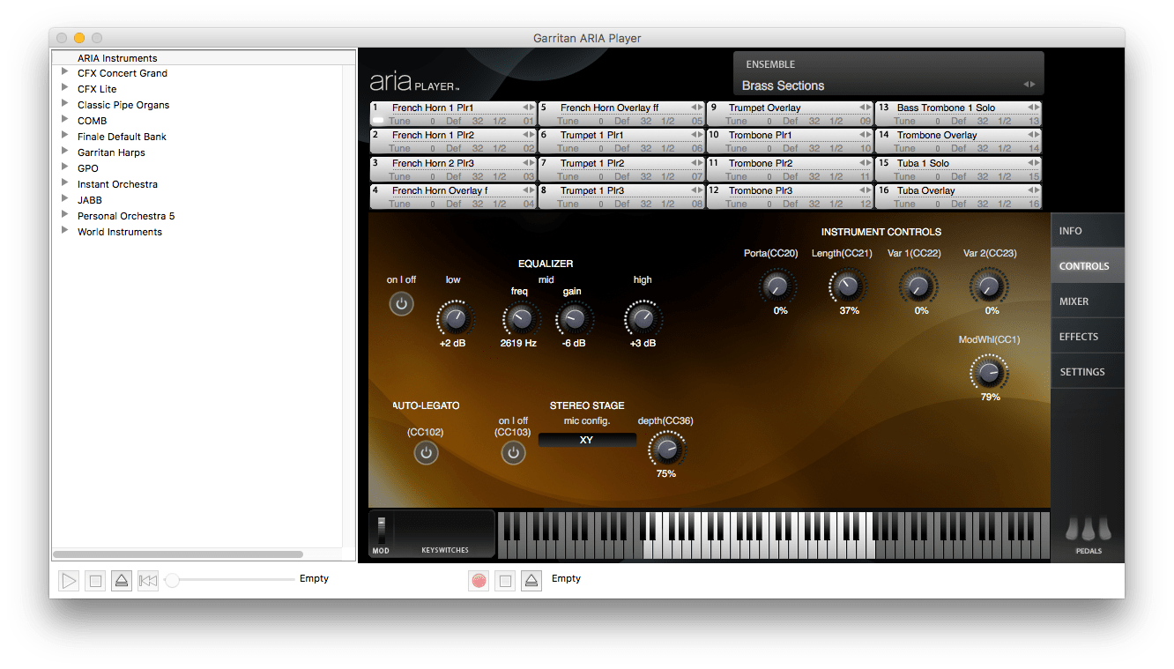Expand the World Instruments node
Viewport: 1174px width, 669px height.
(65, 232)
